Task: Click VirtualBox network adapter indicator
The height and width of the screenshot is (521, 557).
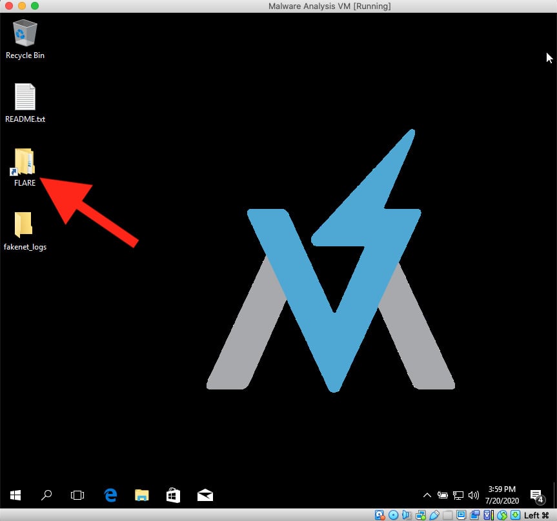Action: 421,515
